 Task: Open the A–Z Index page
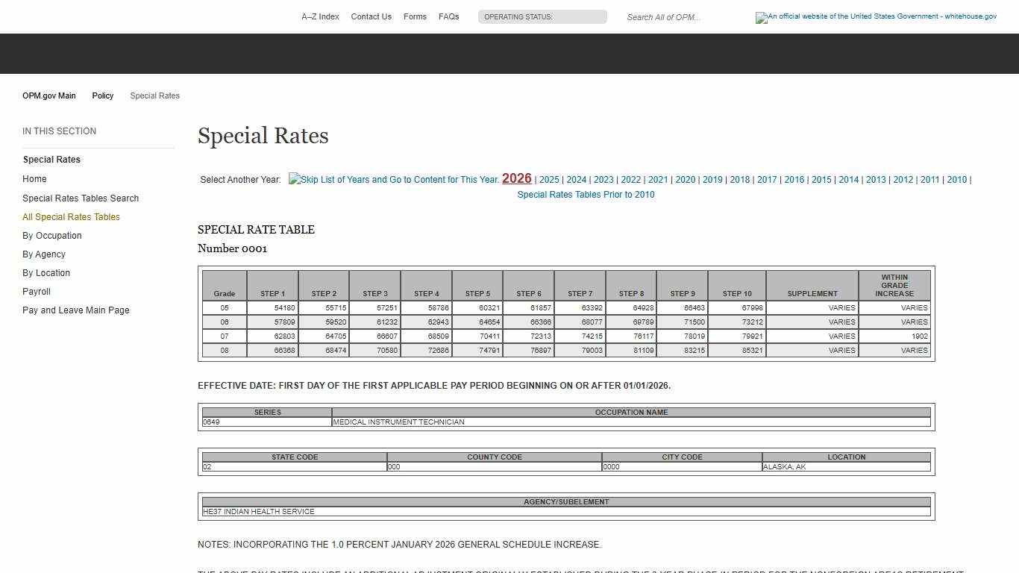click(320, 16)
